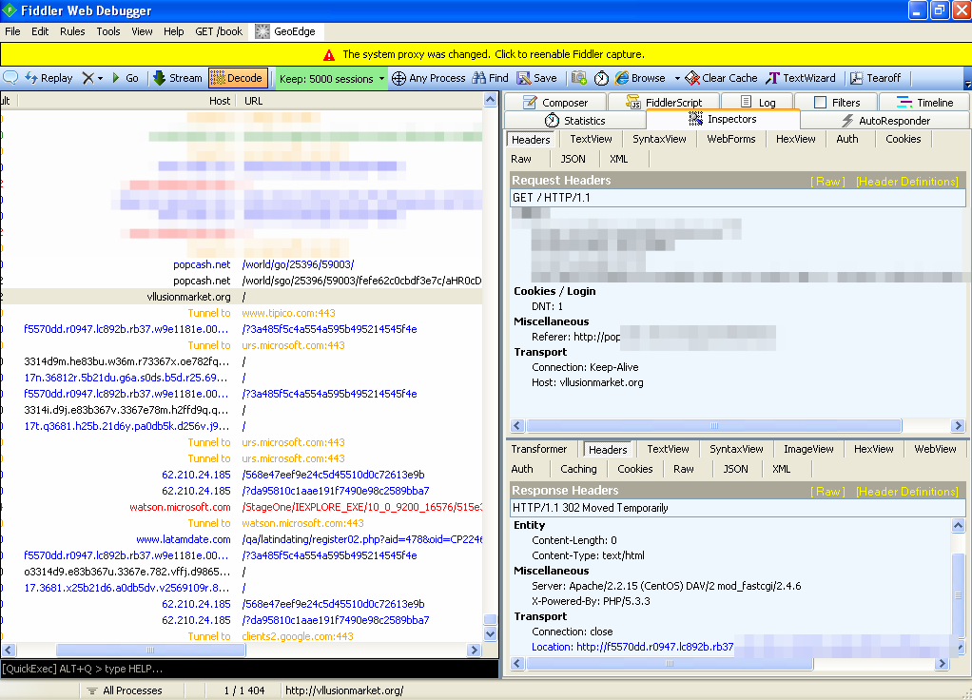Open the Edit menu

(40, 31)
